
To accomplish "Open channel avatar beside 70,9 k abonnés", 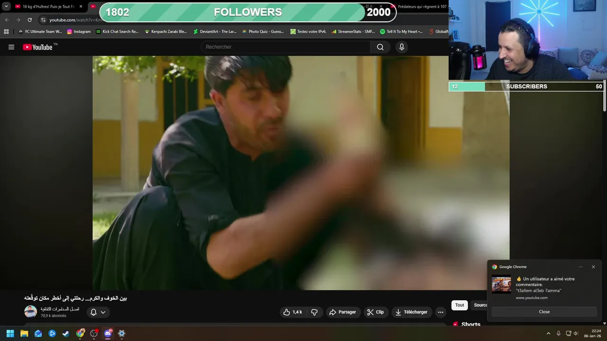I will tap(30, 312).
